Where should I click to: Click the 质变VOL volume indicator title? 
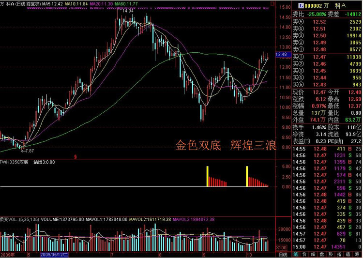tap(19, 219)
